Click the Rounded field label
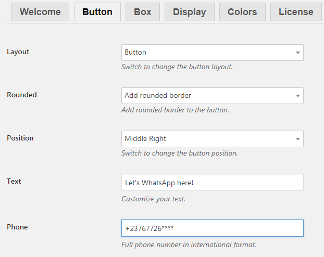The width and height of the screenshot is (324, 257). pyautogui.click(x=22, y=95)
